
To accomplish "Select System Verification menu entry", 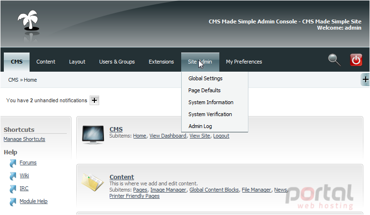I will (210, 114).
